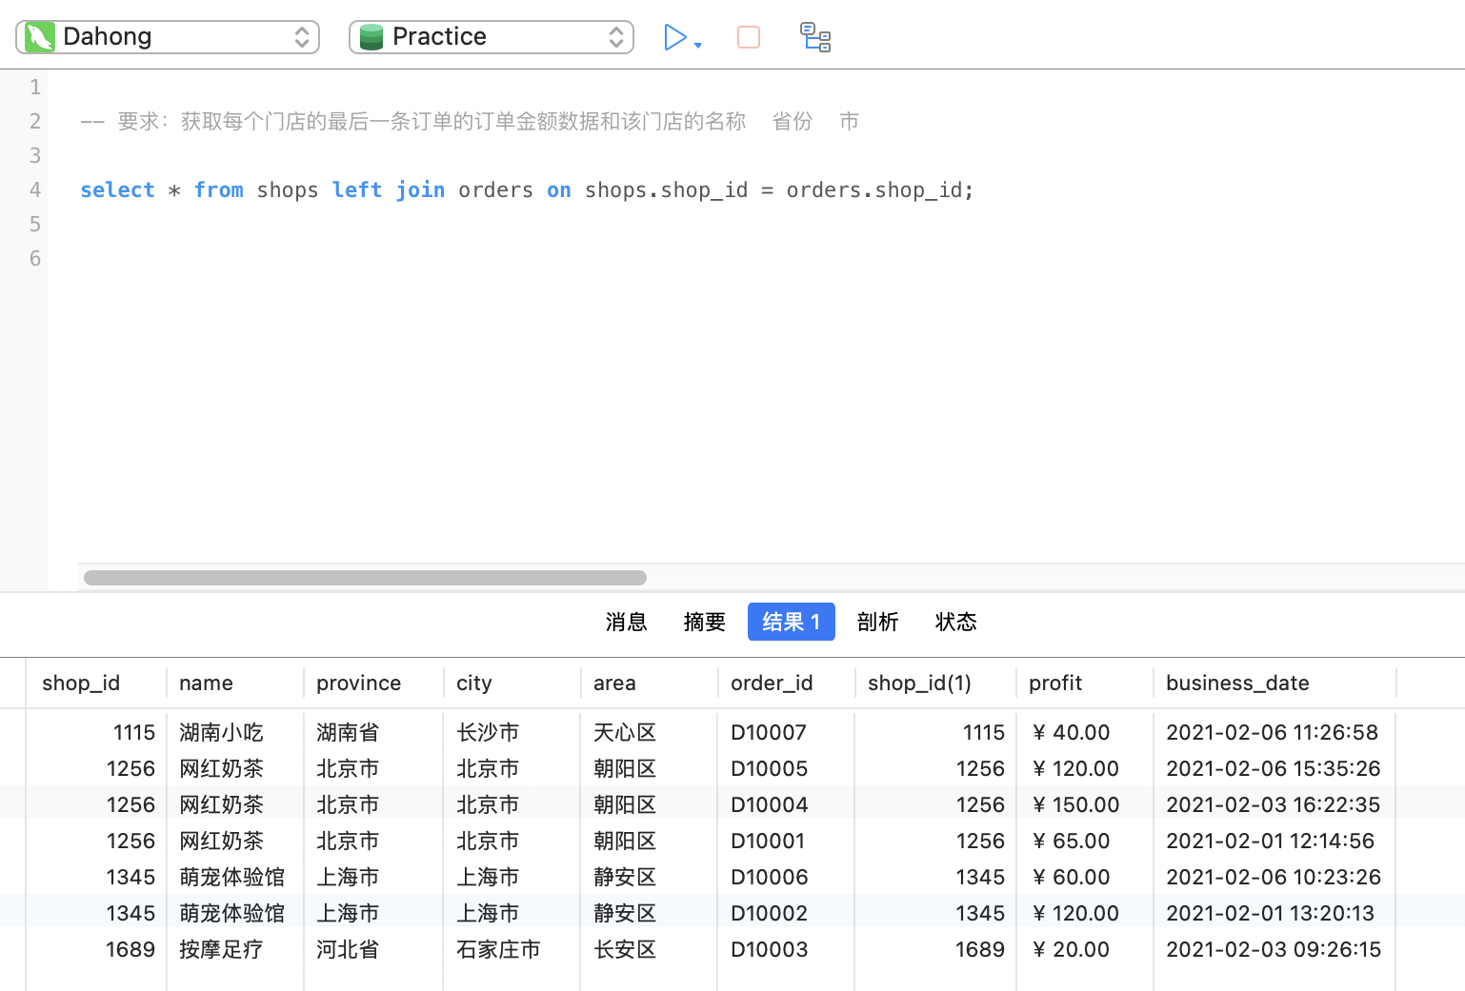Viewport: 1465px width, 991px height.
Task: Open the Practice database dropdown
Action: 492,37
